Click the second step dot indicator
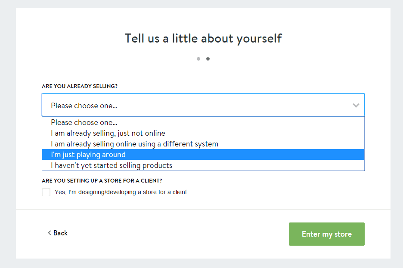Viewport: 403px width, 268px height. pyautogui.click(x=208, y=59)
